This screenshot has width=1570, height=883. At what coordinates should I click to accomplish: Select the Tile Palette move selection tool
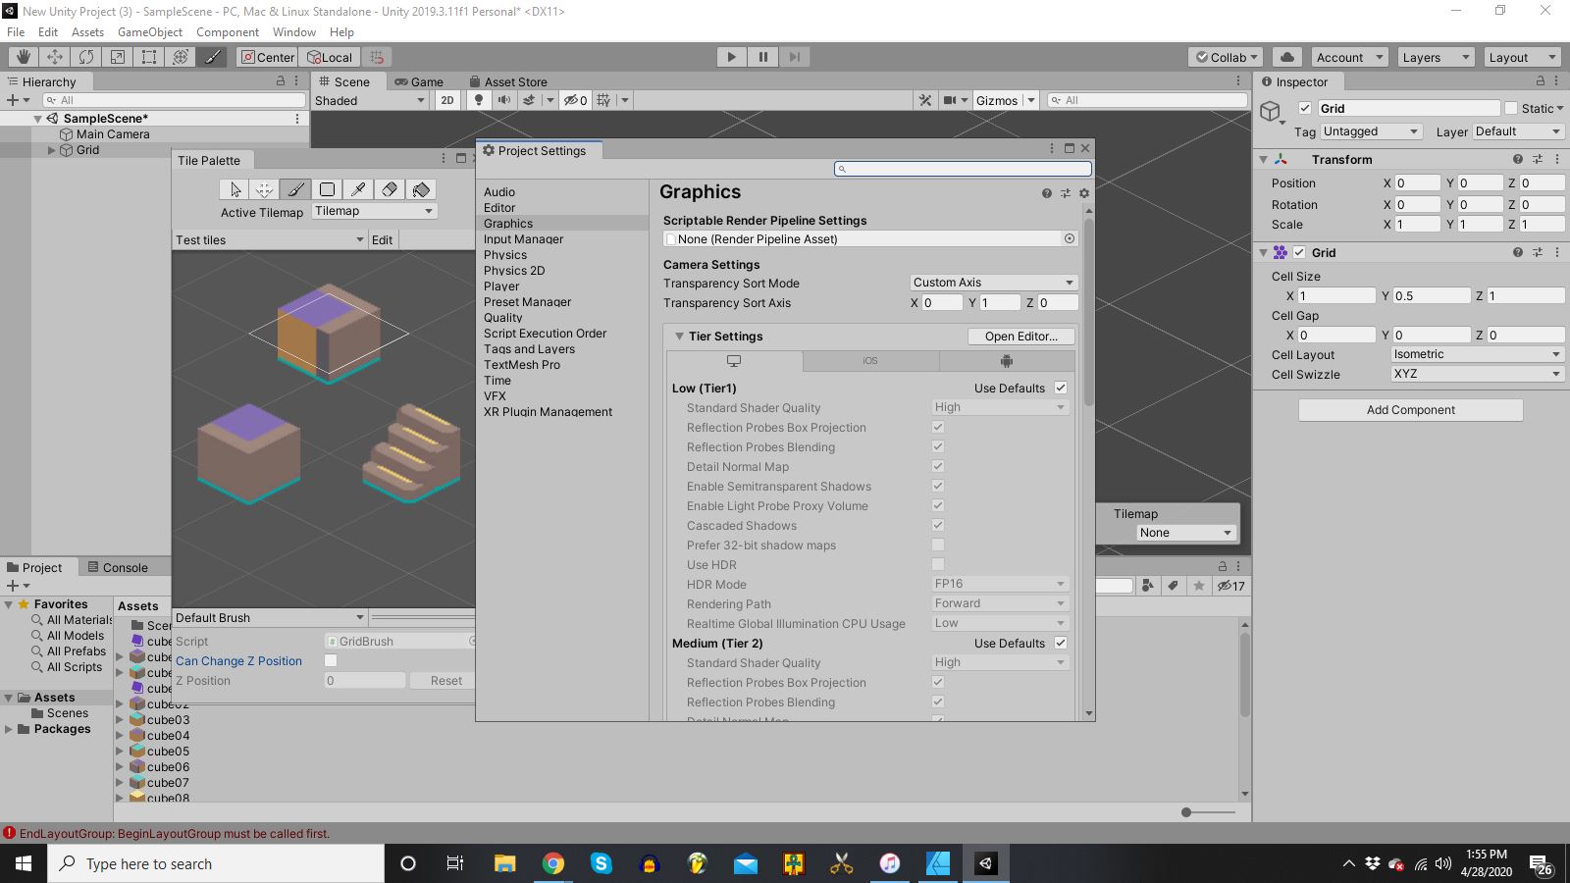coord(264,189)
